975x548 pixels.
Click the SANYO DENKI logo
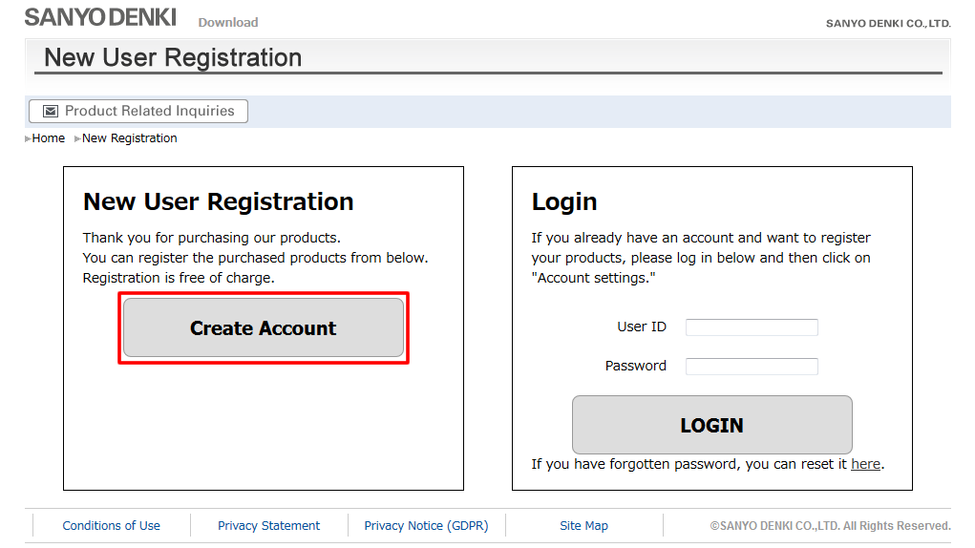[x=100, y=17]
